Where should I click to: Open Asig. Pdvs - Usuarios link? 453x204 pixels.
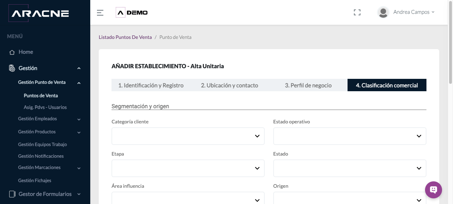click(45, 107)
